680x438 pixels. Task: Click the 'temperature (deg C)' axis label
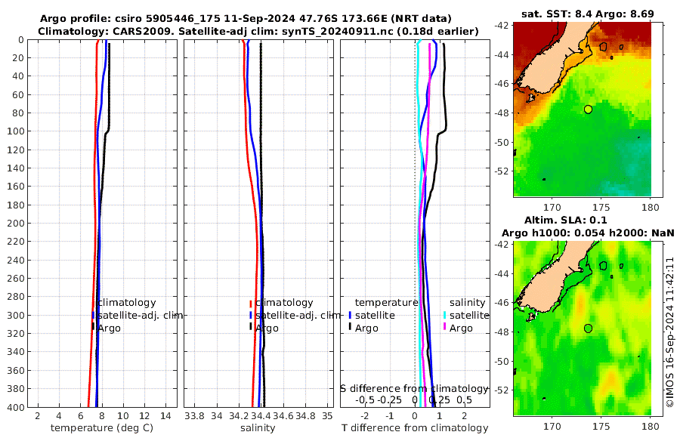pos(102,428)
